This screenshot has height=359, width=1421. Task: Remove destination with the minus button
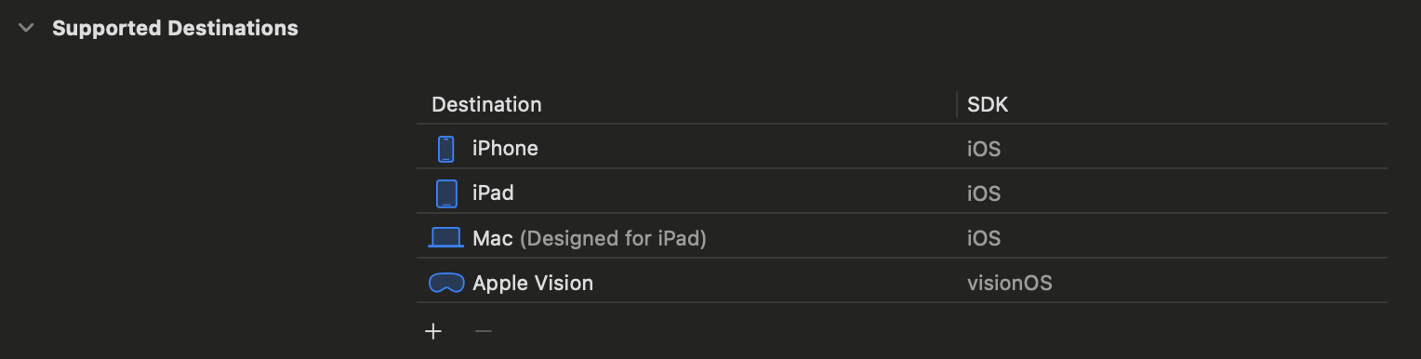click(x=484, y=331)
